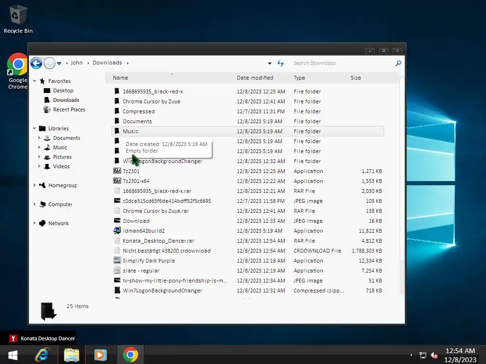
Task: Select Chroma Cursor by Zuya folder
Action: (151, 101)
